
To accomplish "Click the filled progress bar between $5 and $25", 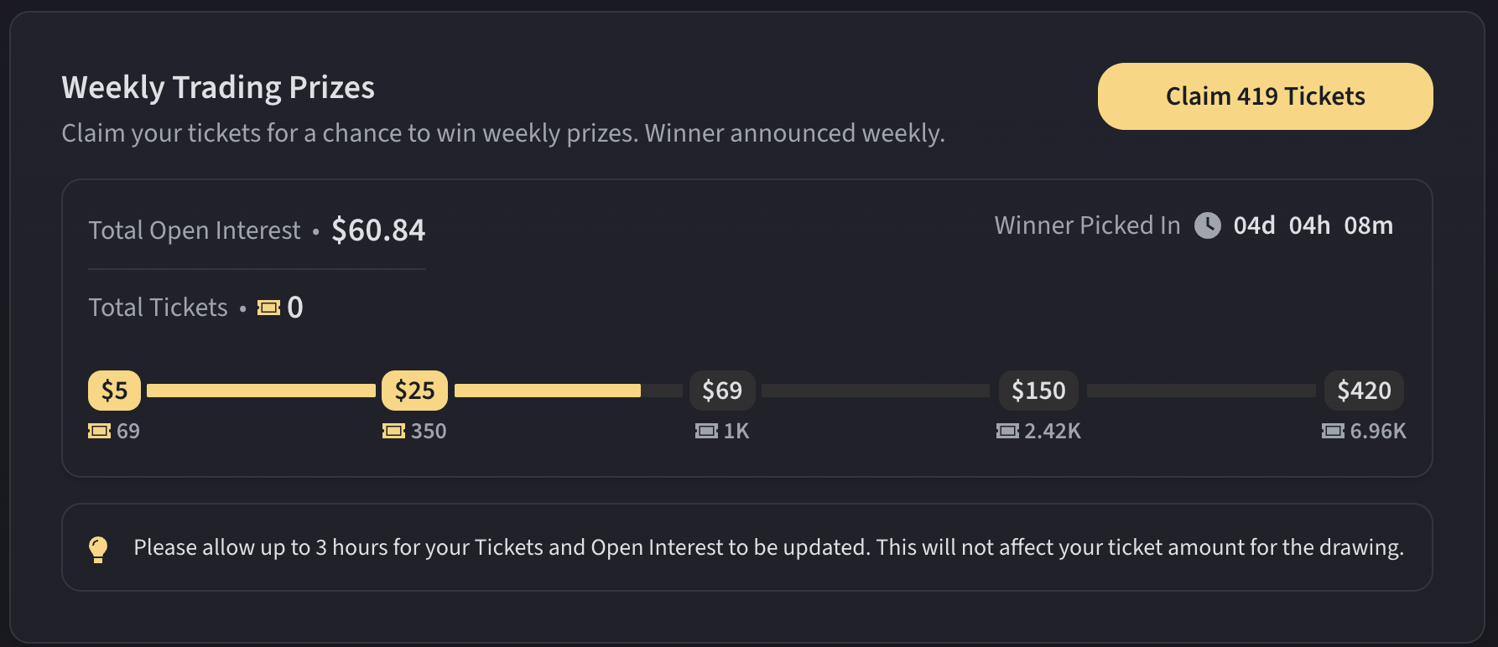I will tap(261, 391).
